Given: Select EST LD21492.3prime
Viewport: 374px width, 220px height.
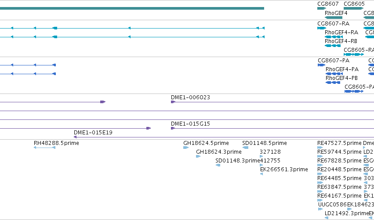Looking at the screenshot, I should click(327, 218).
